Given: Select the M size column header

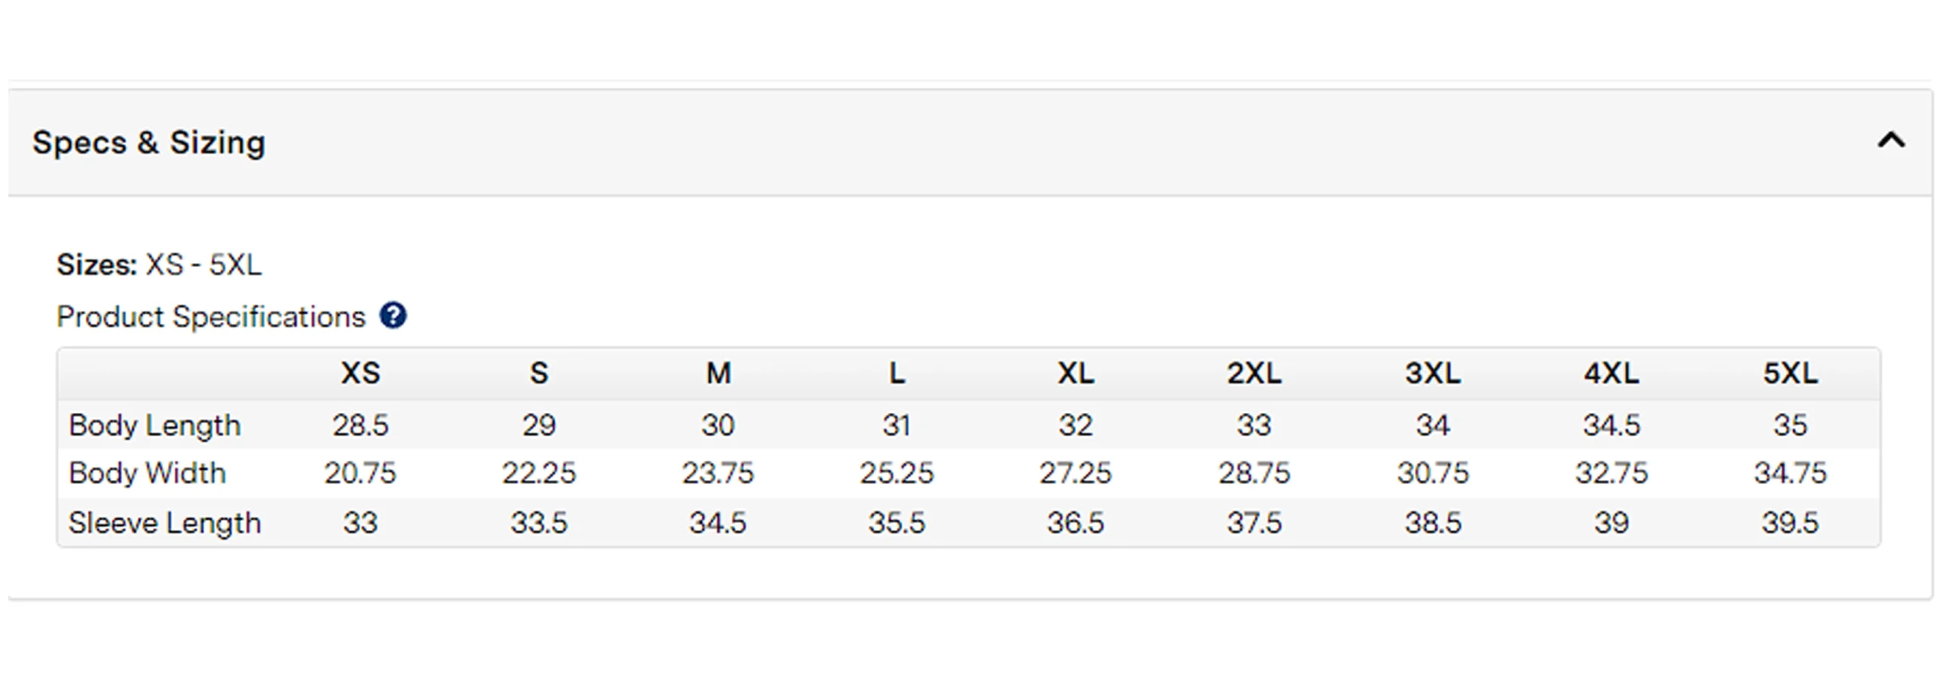Looking at the screenshot, I should [718, 373].
